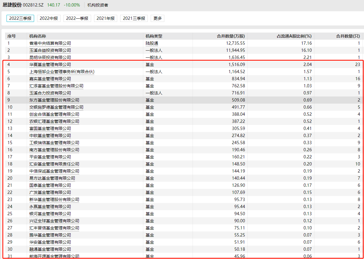Click the 机构名称 column header
This screenshot has height=259, width=364.
coord(38,36)
